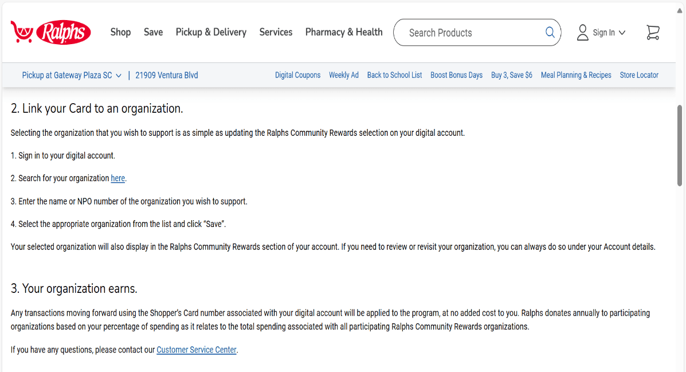Click text '1. Sign in to your digital account.'

(63, 156)
